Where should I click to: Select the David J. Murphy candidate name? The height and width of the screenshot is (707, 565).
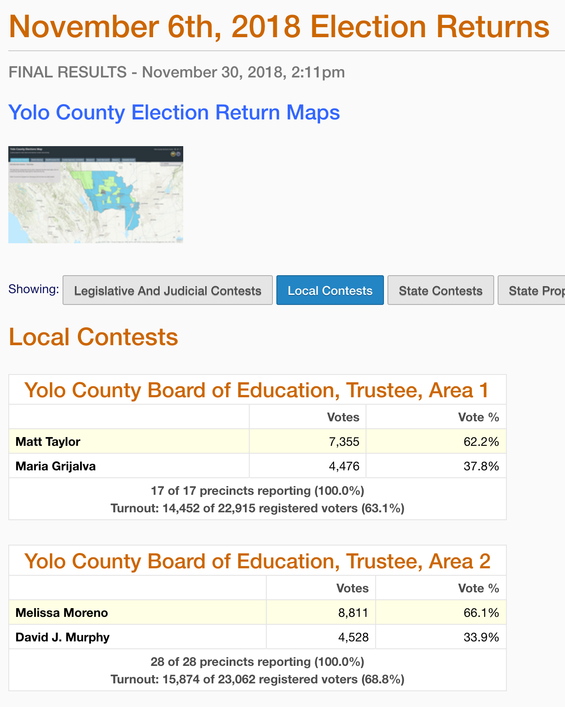[x=63, y=637]
